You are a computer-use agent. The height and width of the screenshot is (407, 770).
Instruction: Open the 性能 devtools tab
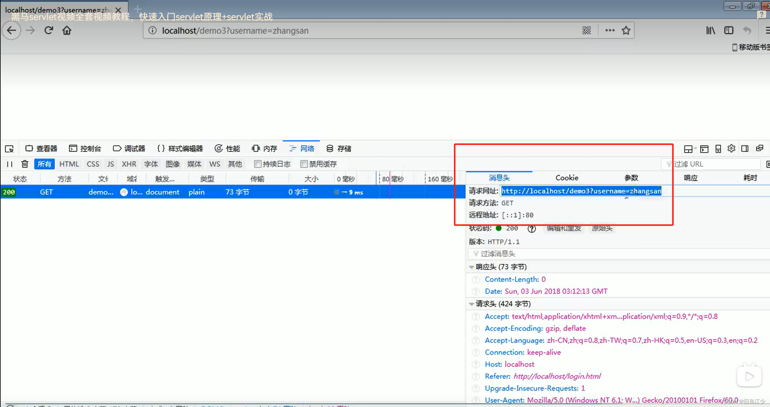(x=227, y=149)
